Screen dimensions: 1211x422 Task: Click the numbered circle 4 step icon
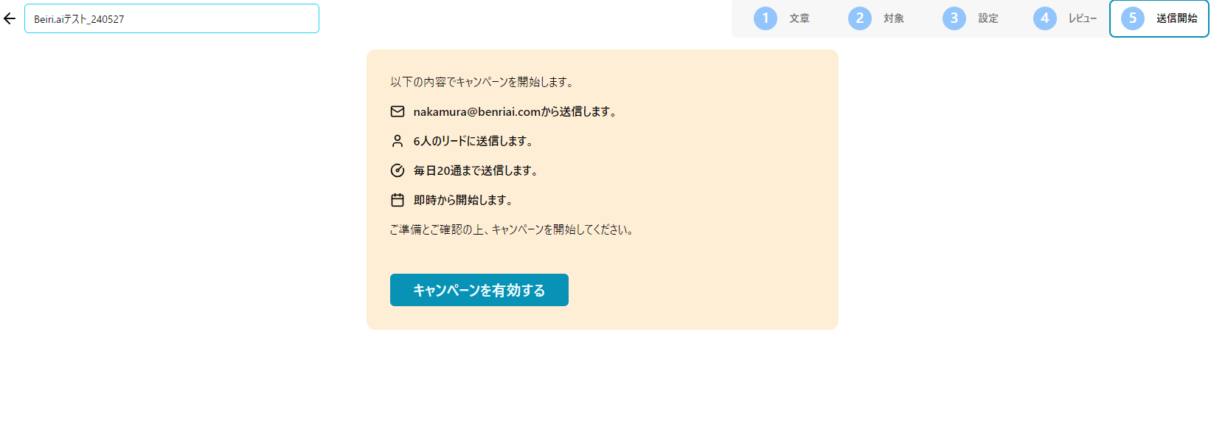(1045, 18)
